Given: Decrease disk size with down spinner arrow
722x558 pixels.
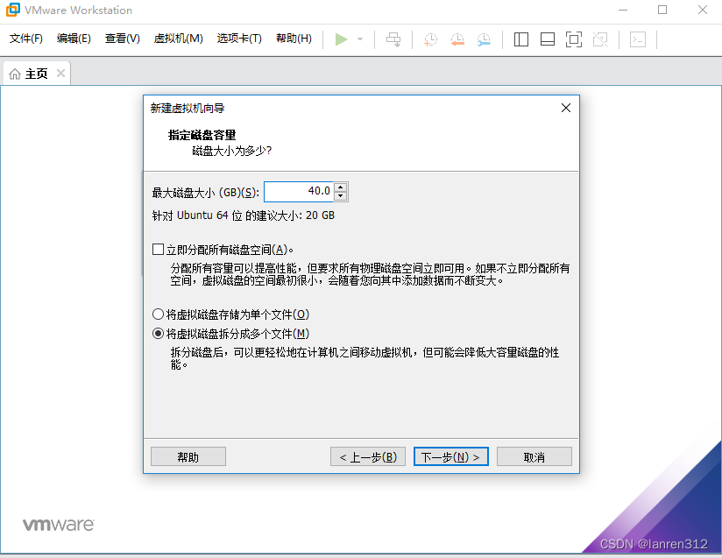Looking at the screenshot, I should tap(340, 196).
